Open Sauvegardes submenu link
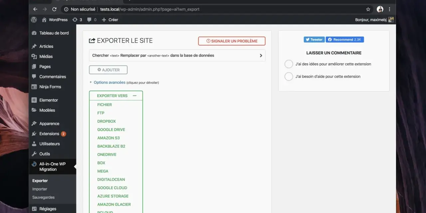The height and width of the screenshot is (213, 426). pyautogui.click(x=43, y=197)
